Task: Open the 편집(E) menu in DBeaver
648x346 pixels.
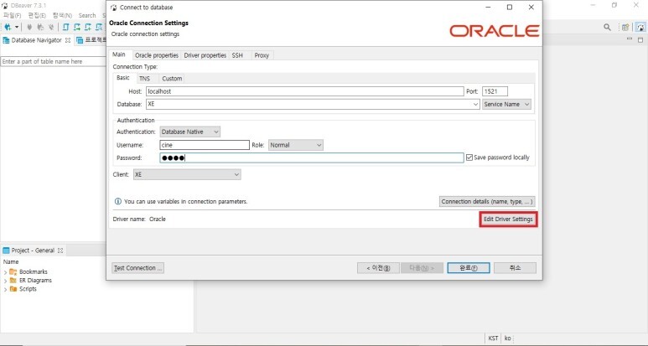Action: [37, 15]
